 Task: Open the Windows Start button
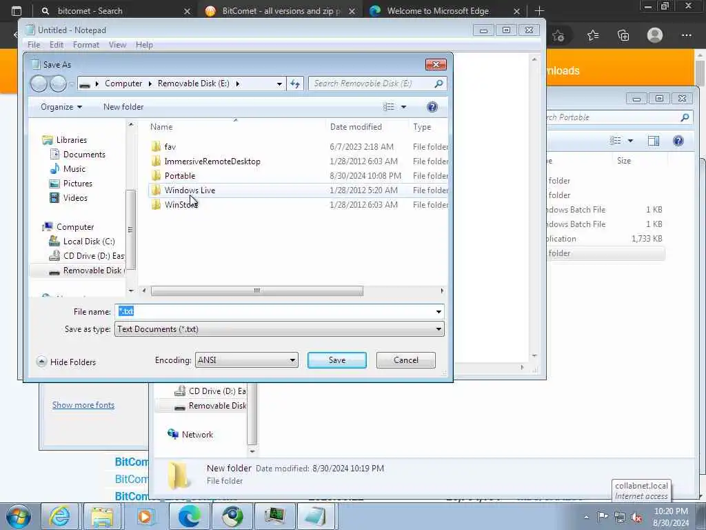pyautogui.click(x=19, y=516)
